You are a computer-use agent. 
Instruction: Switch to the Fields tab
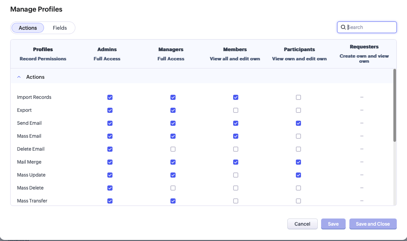60,28
